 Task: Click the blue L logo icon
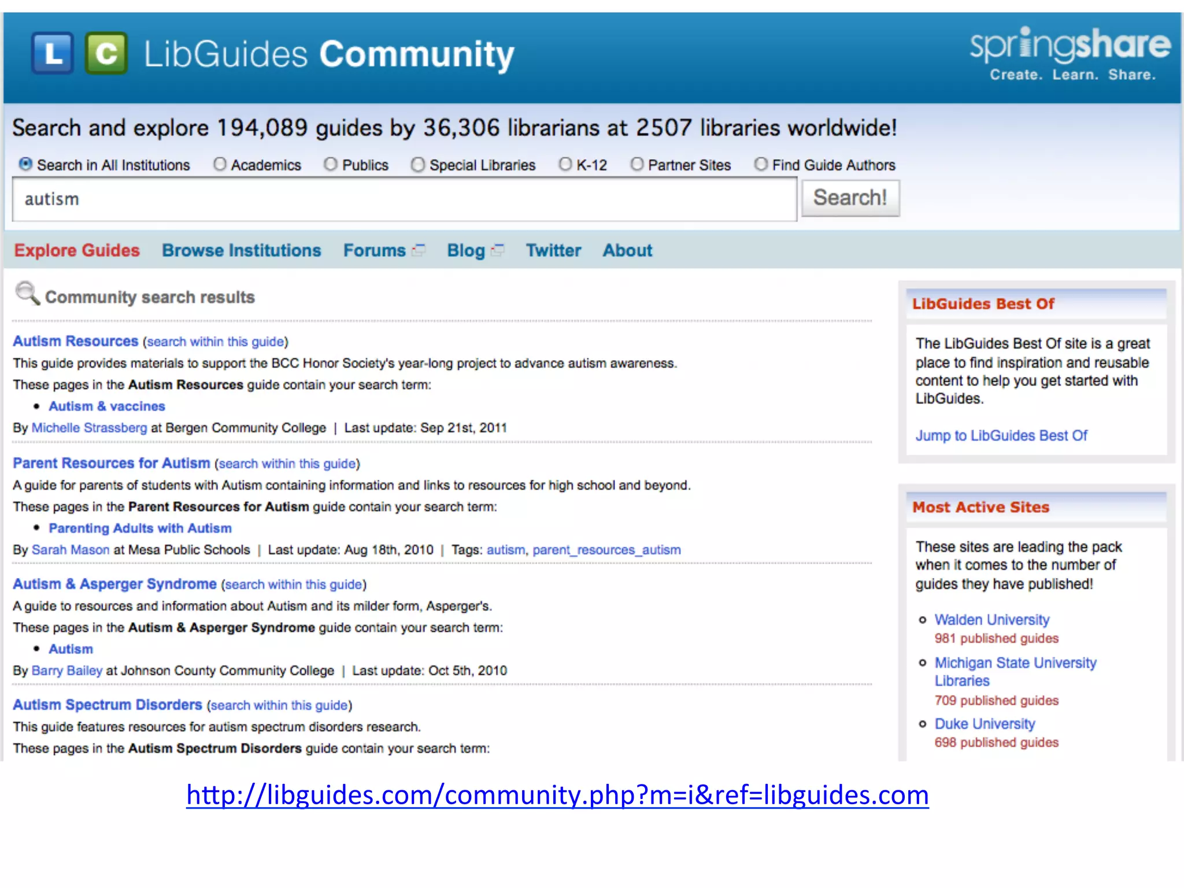[x=53, y=54]
